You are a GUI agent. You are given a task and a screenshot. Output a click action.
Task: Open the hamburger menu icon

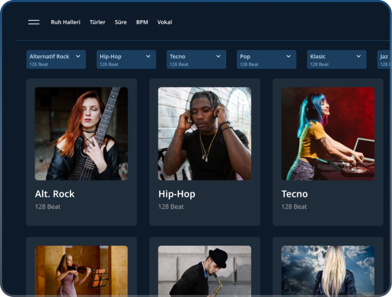pyautogui.click(x=34, y=22)
